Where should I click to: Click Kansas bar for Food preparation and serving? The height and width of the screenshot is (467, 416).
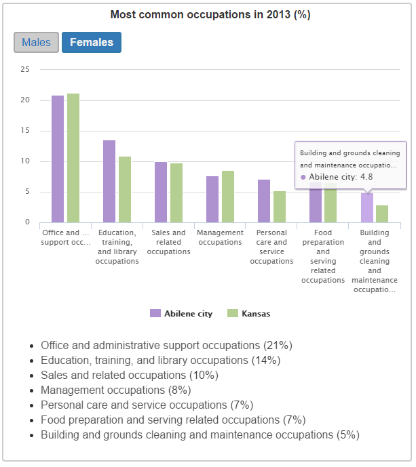[331, 203]
